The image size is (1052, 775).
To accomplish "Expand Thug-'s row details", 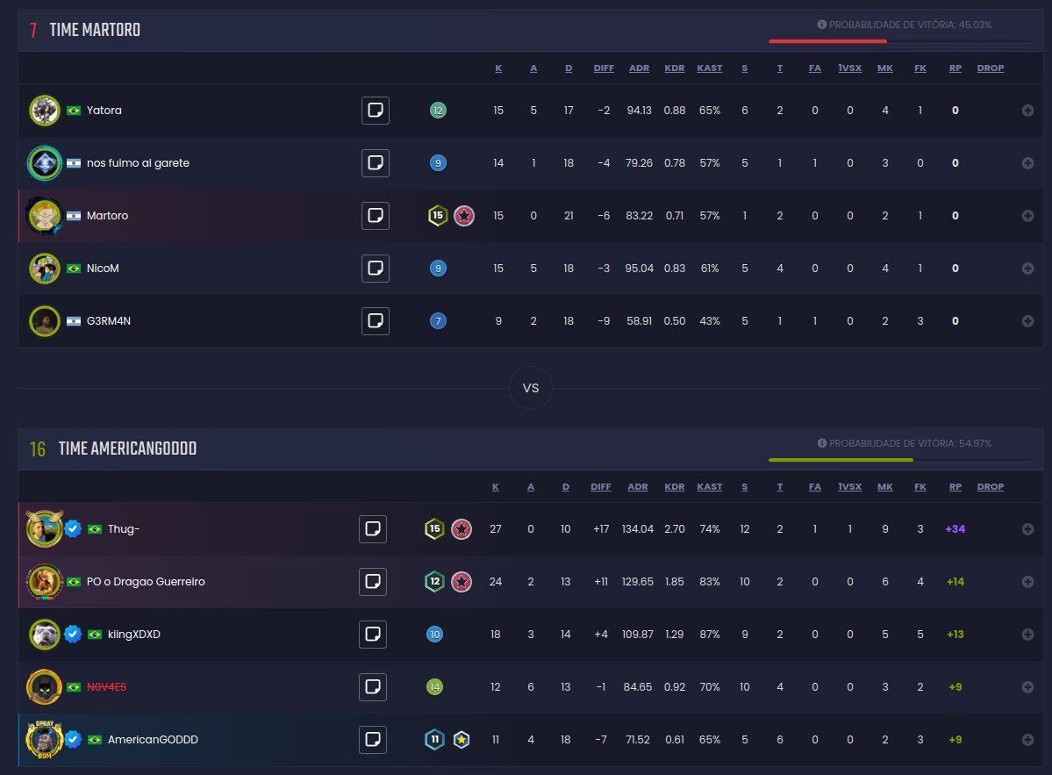I will 1026,528.
